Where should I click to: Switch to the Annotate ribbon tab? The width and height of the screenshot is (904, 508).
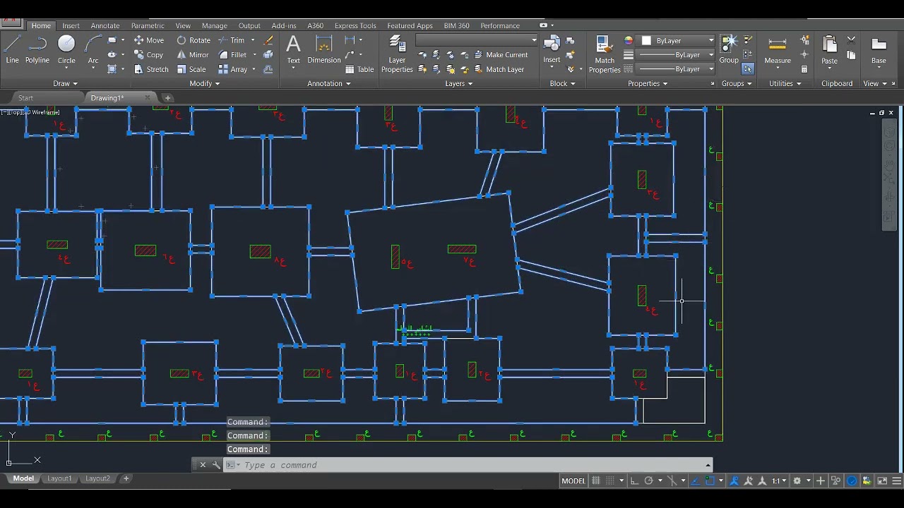click(x=105, y=25)
